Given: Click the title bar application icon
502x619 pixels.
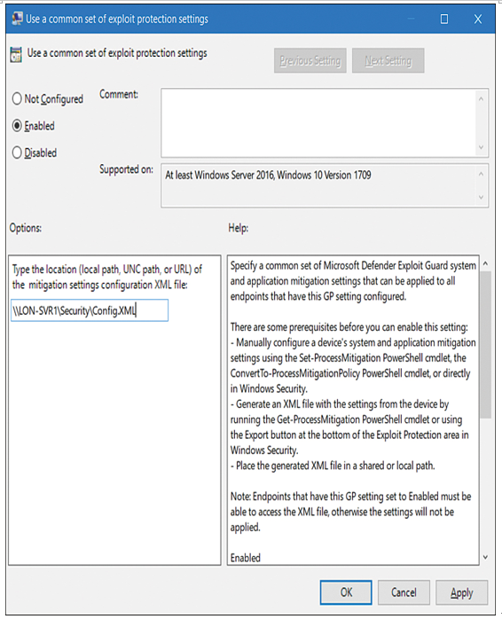Looking at the screenshot, I should pos(17,19).
